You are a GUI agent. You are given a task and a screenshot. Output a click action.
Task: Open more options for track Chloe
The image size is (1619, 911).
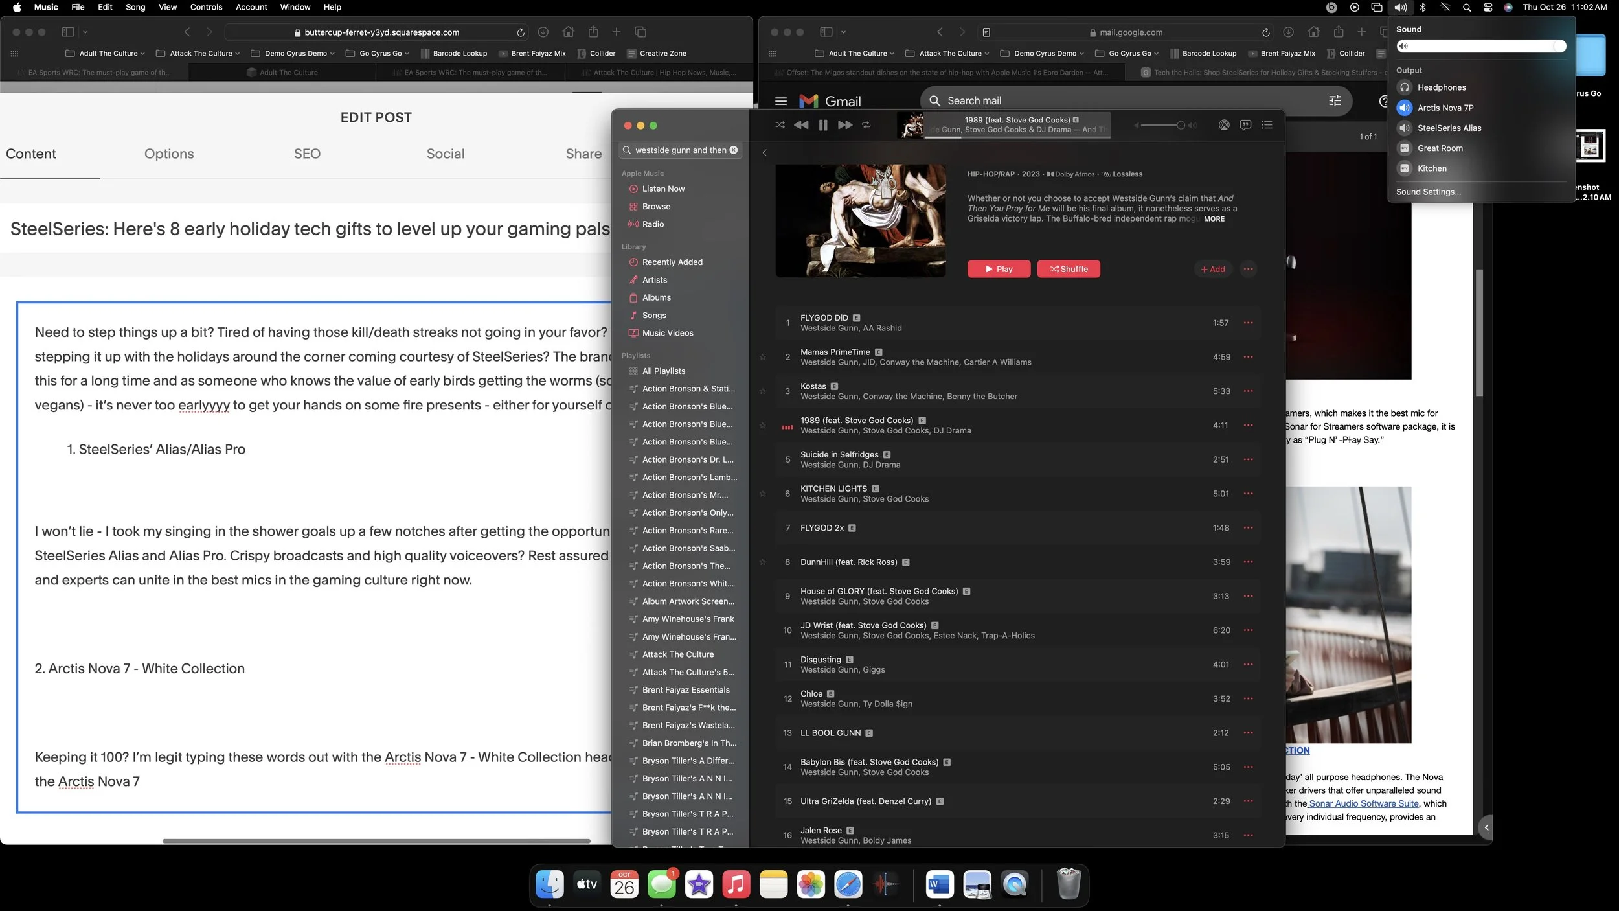tap(1249, 698)
